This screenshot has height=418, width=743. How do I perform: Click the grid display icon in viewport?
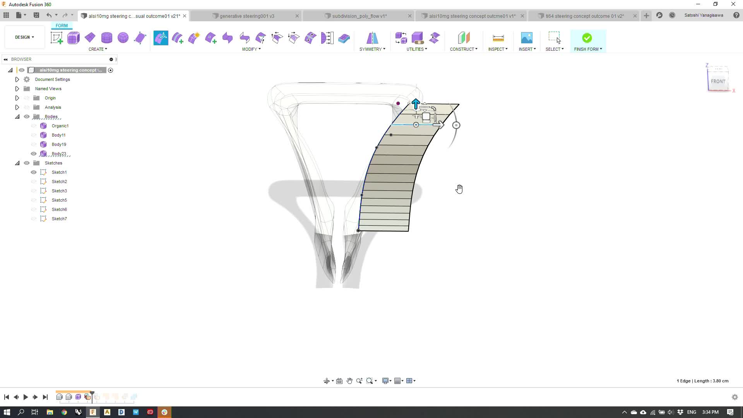coord(397,381)
